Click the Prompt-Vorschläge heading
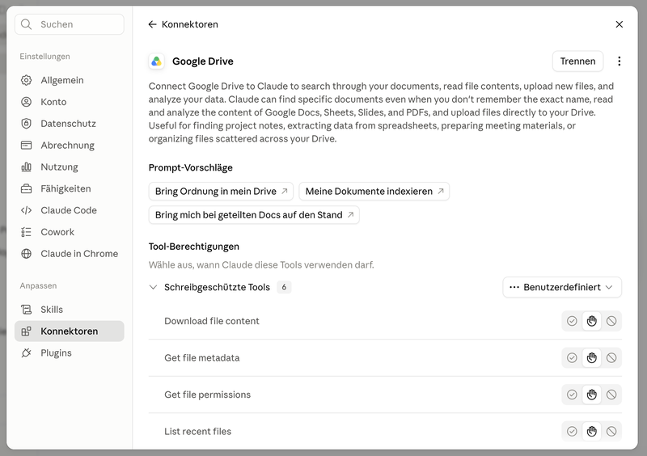The image size is (647, 456). pos(191,168)
